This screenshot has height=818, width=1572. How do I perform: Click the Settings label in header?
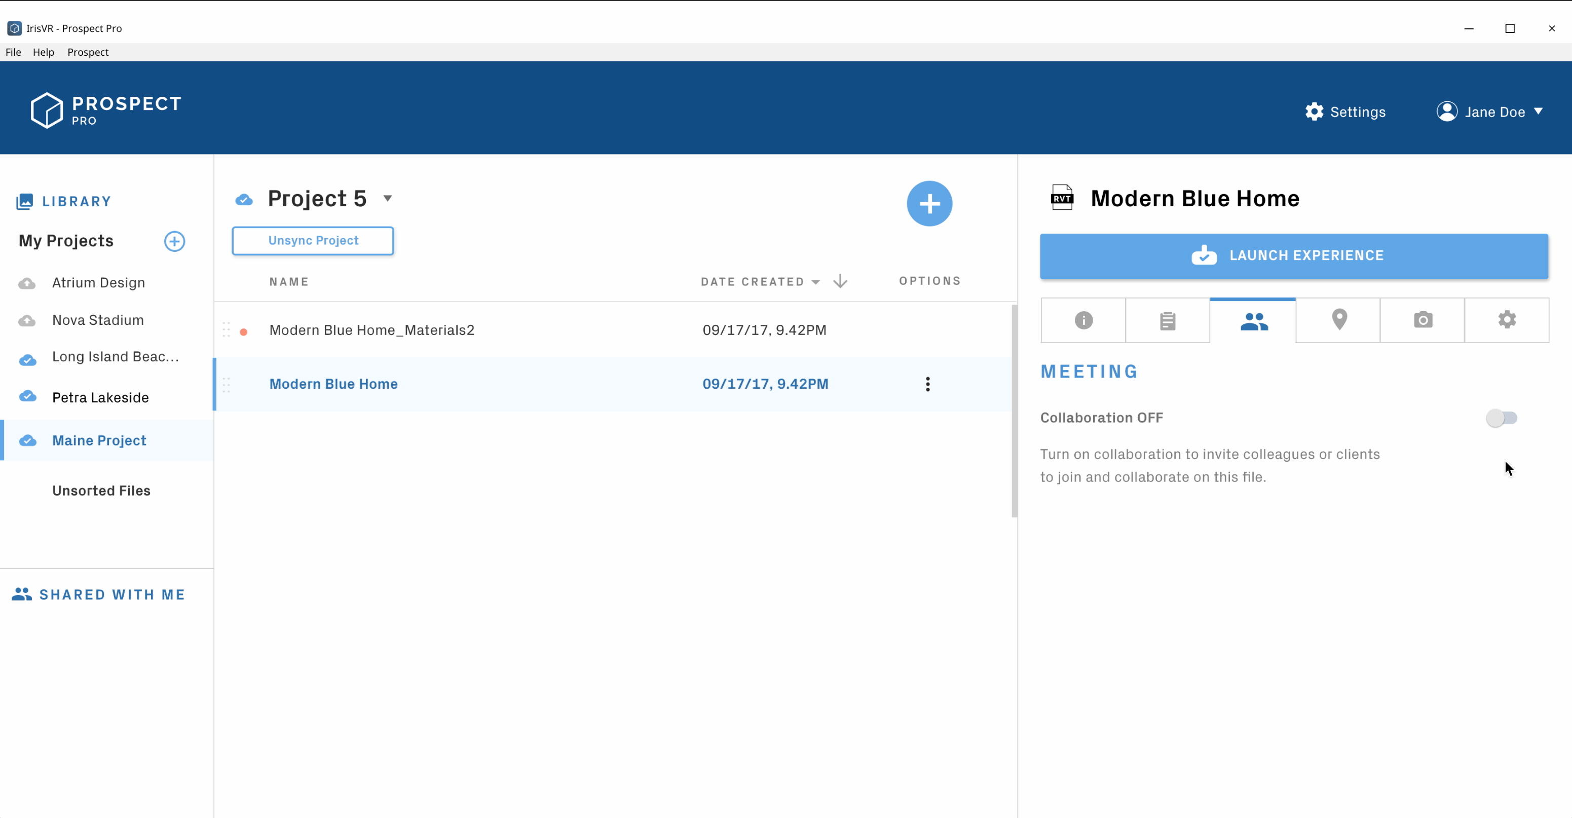pyautogui.click(x=1357, y=111)
